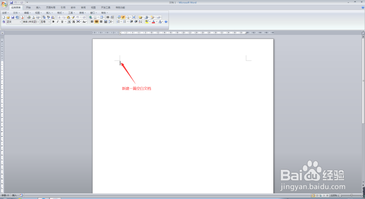Click the zoom out minus button
Screen dimensions: 365x199
[340, 195]
